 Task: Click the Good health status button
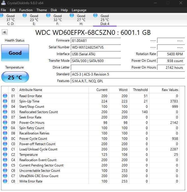[15, 53]
